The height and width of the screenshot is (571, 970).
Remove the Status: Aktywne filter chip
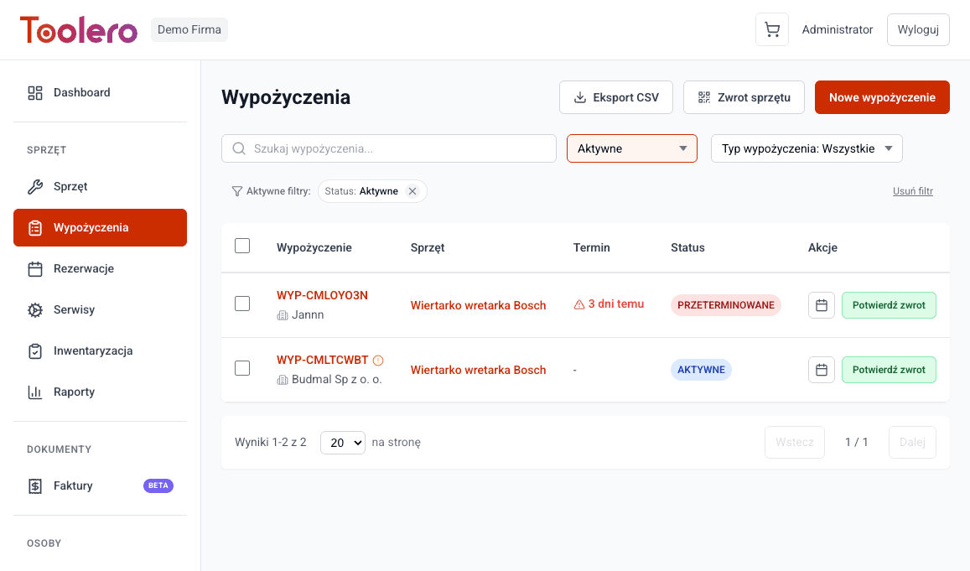412,190
